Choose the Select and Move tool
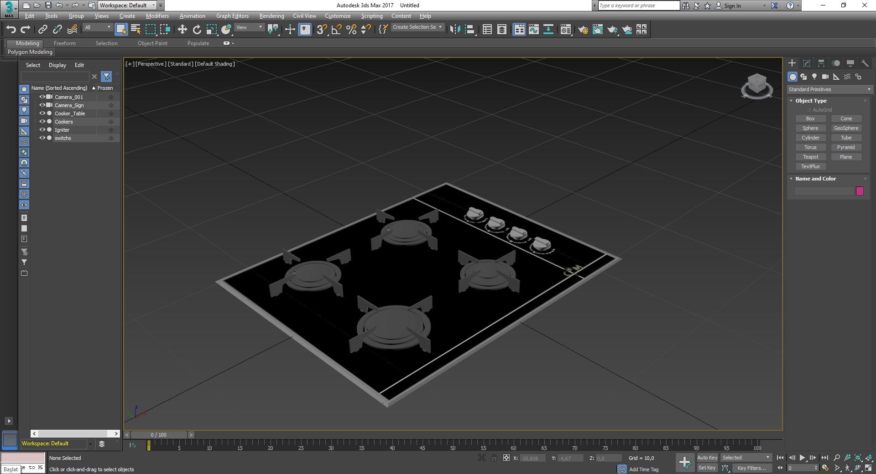This screenshot has height=474, width=876. pyautogui.click(x=182, y=30)
